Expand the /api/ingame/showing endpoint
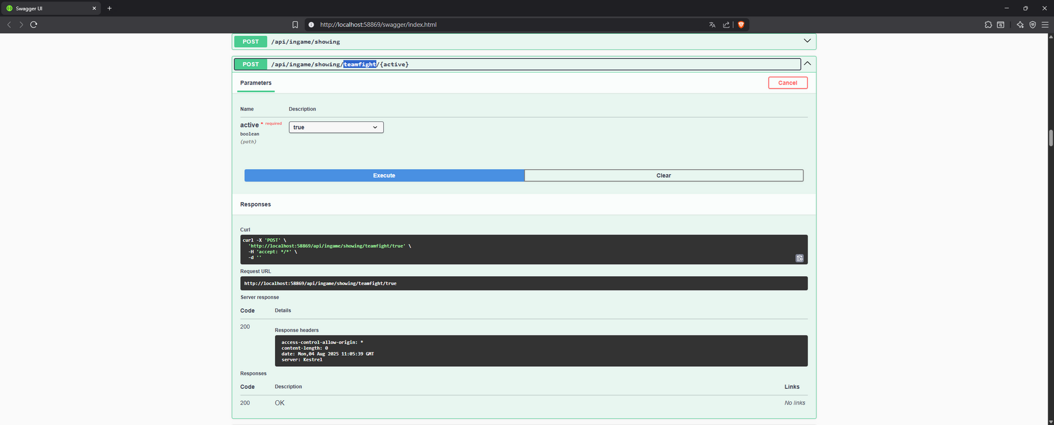Viewport: 1054px width, 425px height. click(807, 41)
